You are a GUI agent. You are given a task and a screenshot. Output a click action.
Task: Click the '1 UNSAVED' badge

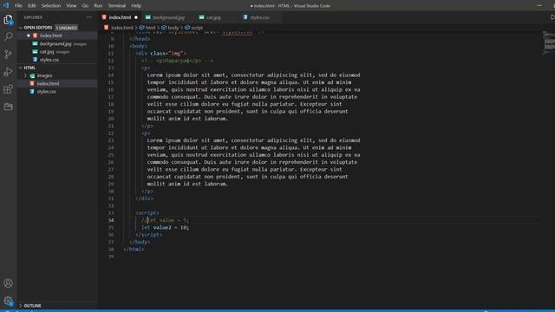[x=67, y=28]
